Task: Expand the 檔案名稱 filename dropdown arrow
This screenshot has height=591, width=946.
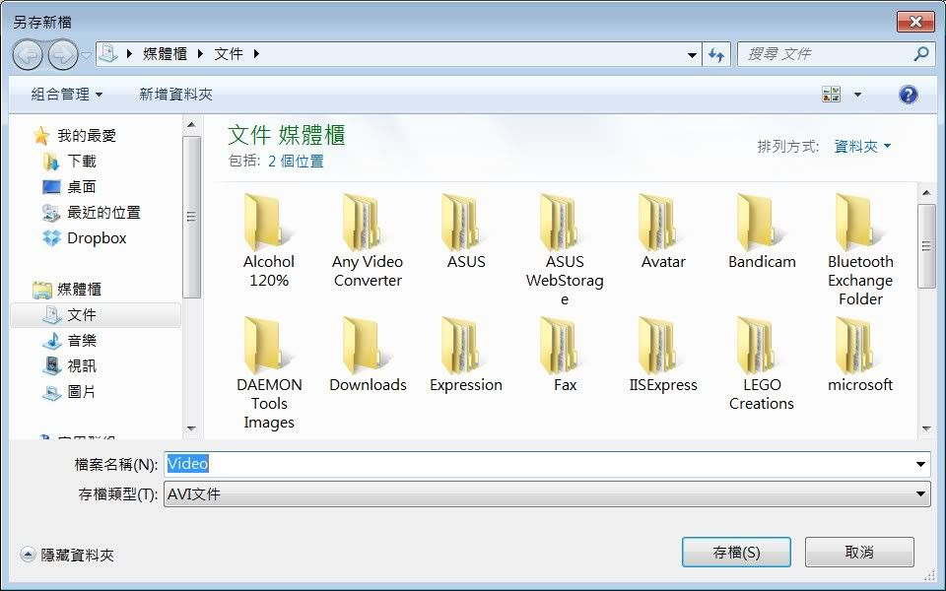Action: (920, 464)
